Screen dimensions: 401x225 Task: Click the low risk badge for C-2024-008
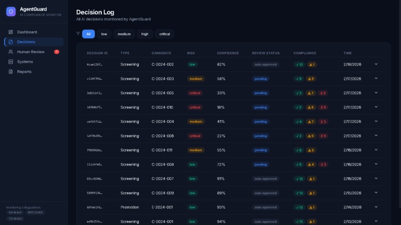point(193,165)
